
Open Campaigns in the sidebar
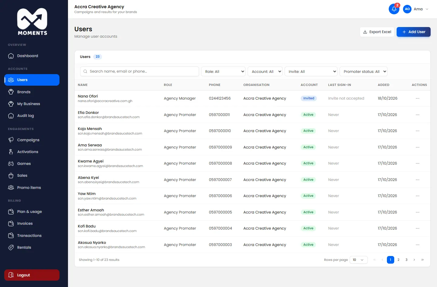pyautogui.click(x=32, y=140)
